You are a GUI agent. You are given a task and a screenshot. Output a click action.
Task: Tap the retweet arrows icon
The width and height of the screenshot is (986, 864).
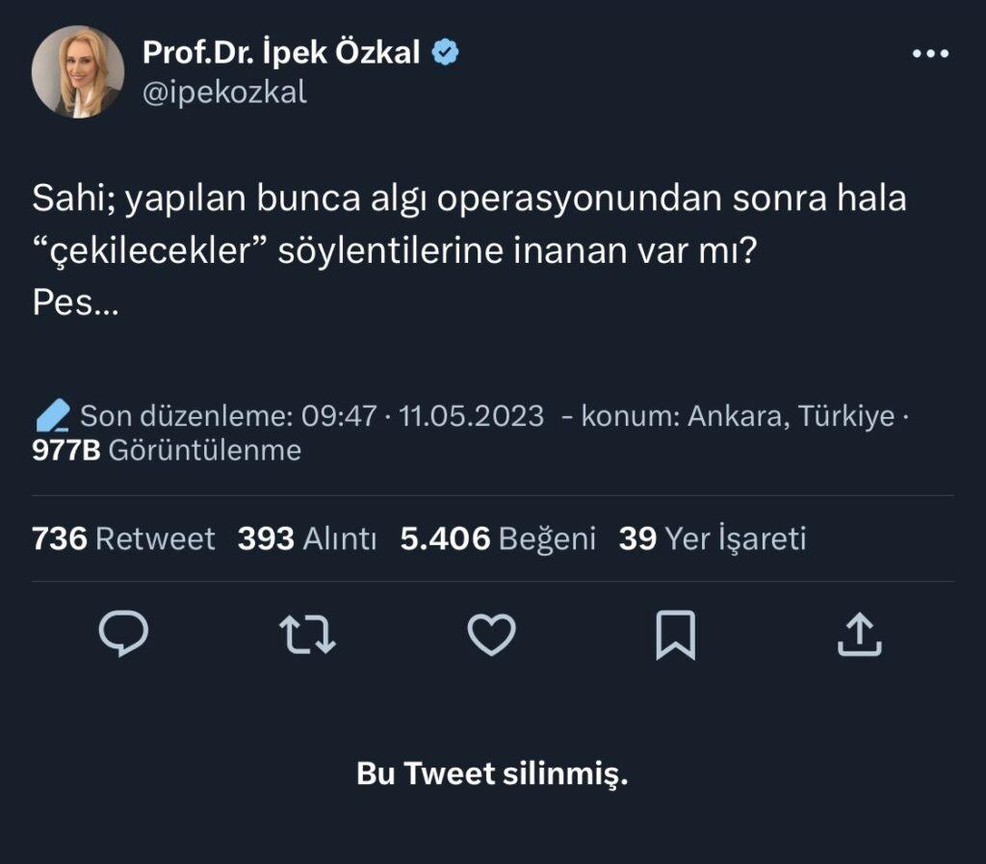[x=307, y=636]
